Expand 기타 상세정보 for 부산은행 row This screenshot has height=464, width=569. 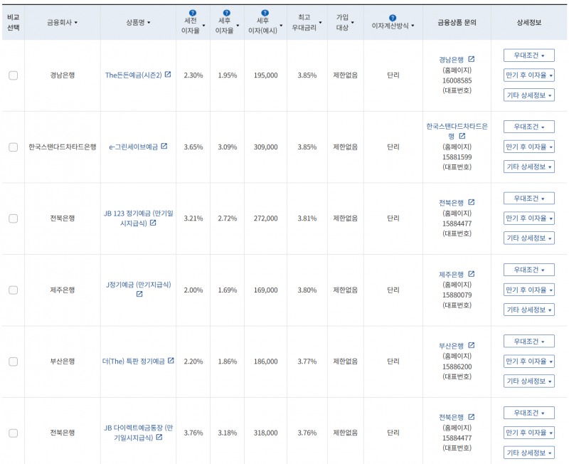[x=529, y=381]
